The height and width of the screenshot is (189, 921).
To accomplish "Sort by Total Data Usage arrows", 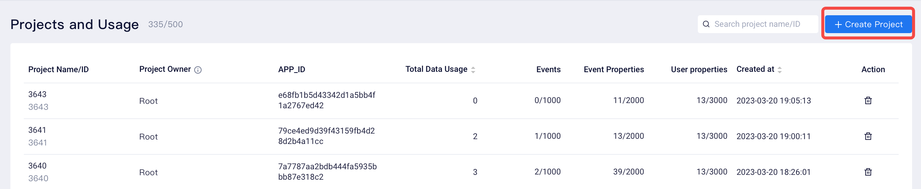I will coord(473,70).
